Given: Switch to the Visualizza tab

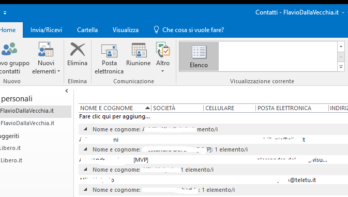Looking at the screenshot, I should (126, 30).
